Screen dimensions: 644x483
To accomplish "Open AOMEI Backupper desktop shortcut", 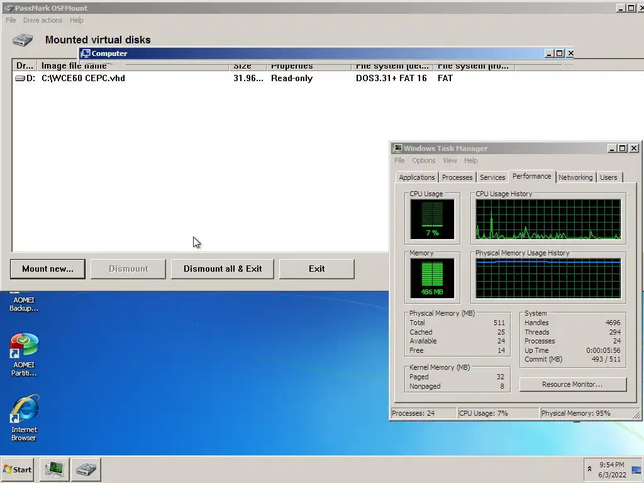I will click(x=24, y=303).
